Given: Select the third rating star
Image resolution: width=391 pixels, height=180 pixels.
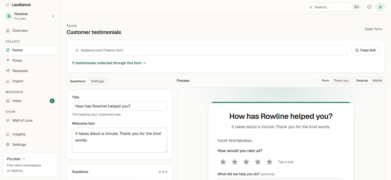Looking at the screenshot, I should point(246,162).
